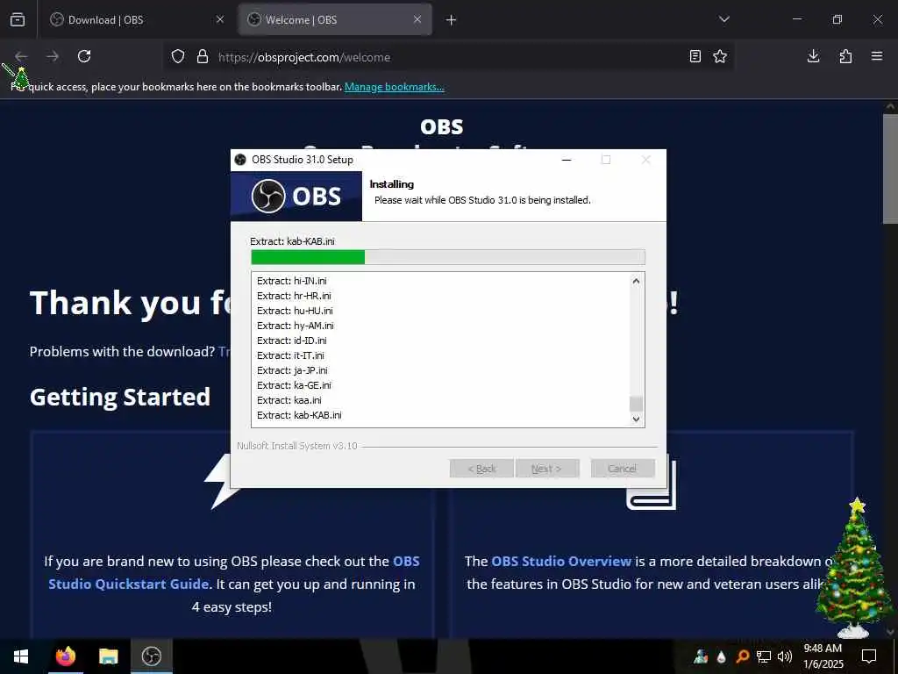Select the 'Extract: ja-JP.ini' log line

[292, 370]
